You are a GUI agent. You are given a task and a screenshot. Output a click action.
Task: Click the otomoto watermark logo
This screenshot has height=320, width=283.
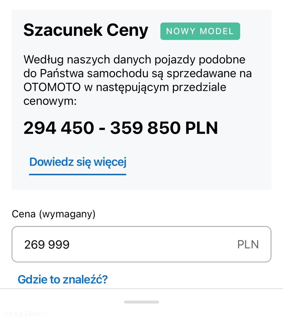pyautogui.click(x=24, y=314)
